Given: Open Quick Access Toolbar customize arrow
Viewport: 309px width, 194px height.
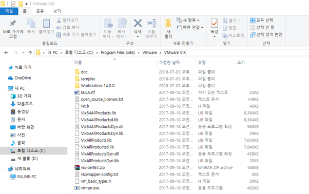Looking at the screenshot, I should point(26,4).
